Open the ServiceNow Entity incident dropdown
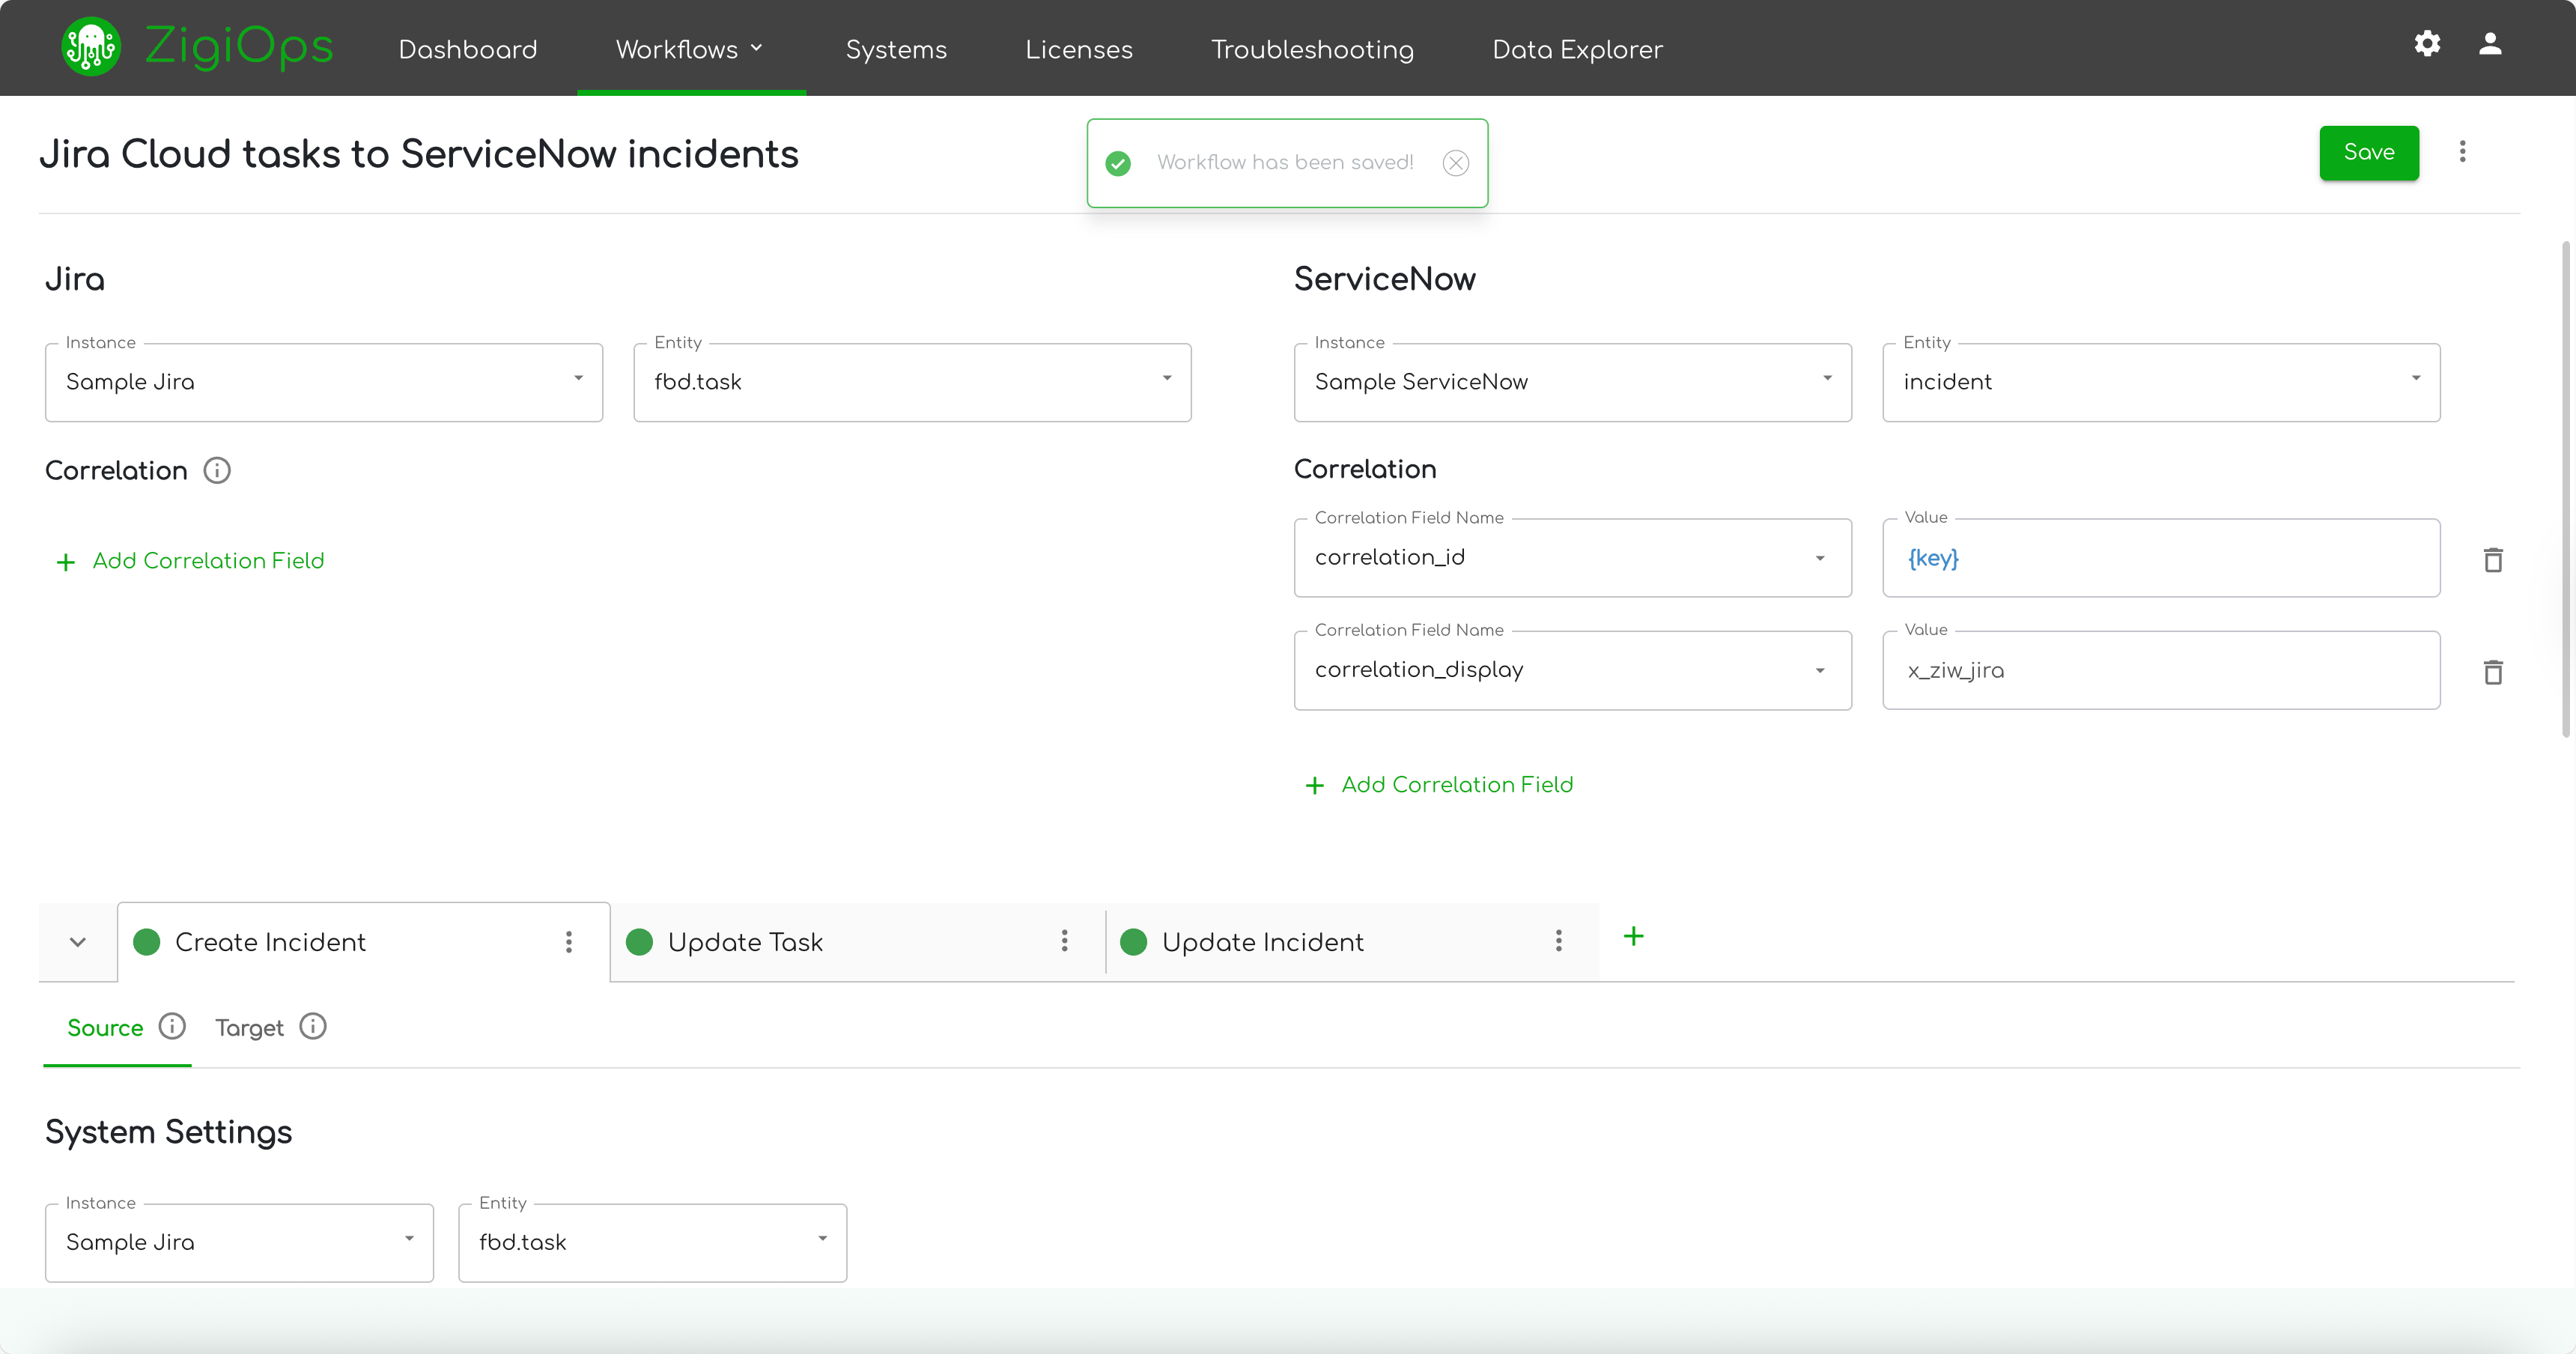This screenshot has height=1354, width=2576. (x=2160, y=382)
